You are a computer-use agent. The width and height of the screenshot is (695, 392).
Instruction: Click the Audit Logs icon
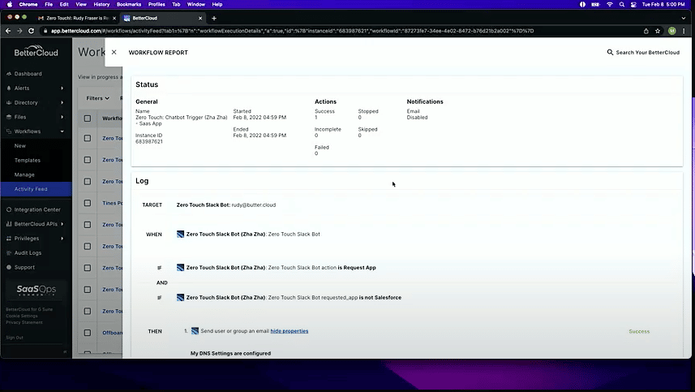(9, 252)
